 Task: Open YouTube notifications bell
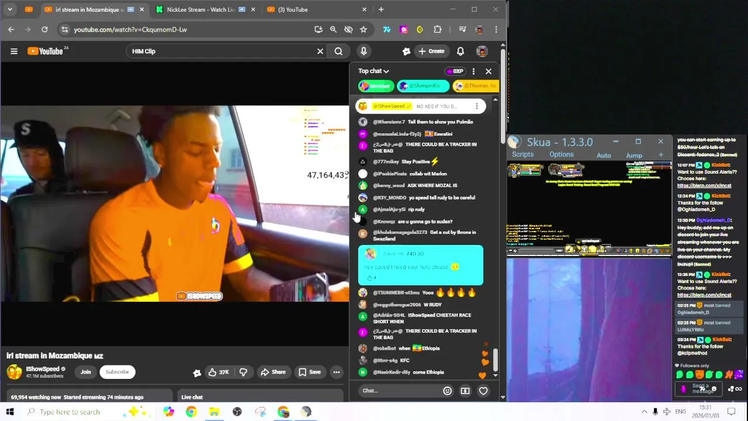(x=460, y=51)
